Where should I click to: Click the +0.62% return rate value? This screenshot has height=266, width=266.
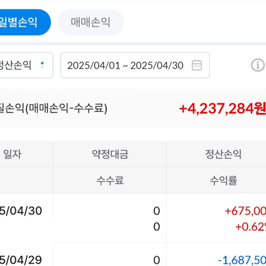coord(250,227)
